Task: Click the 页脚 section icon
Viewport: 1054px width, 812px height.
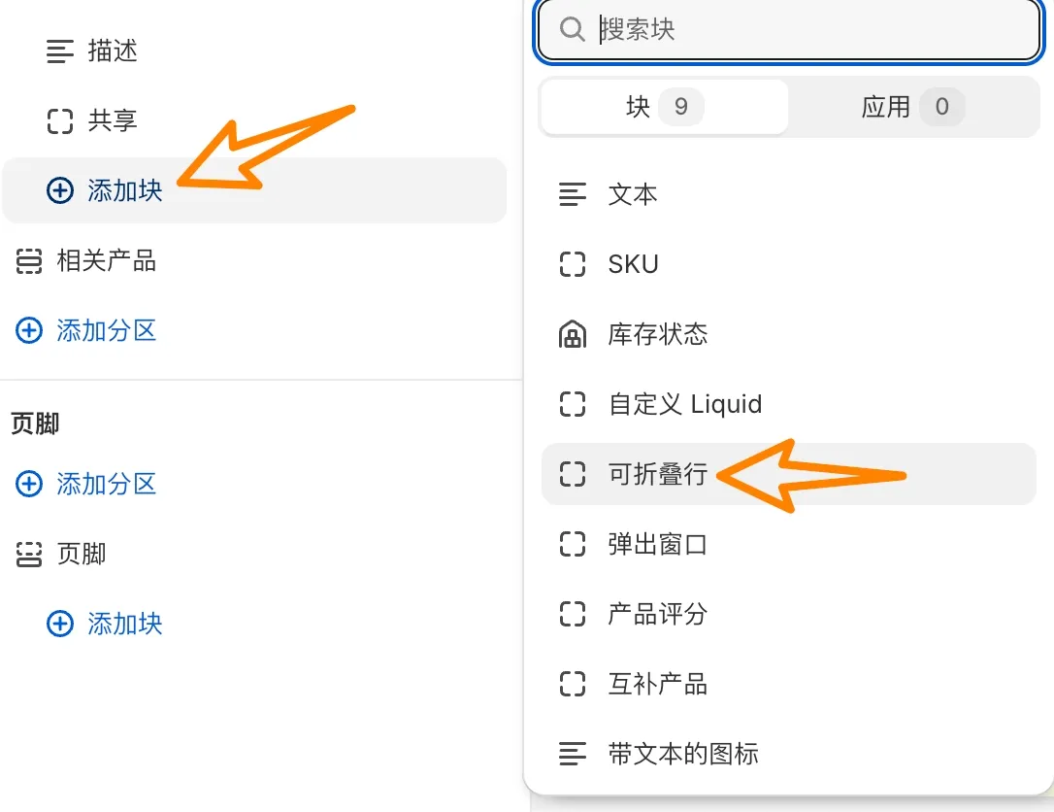Action: pos(28,554)
